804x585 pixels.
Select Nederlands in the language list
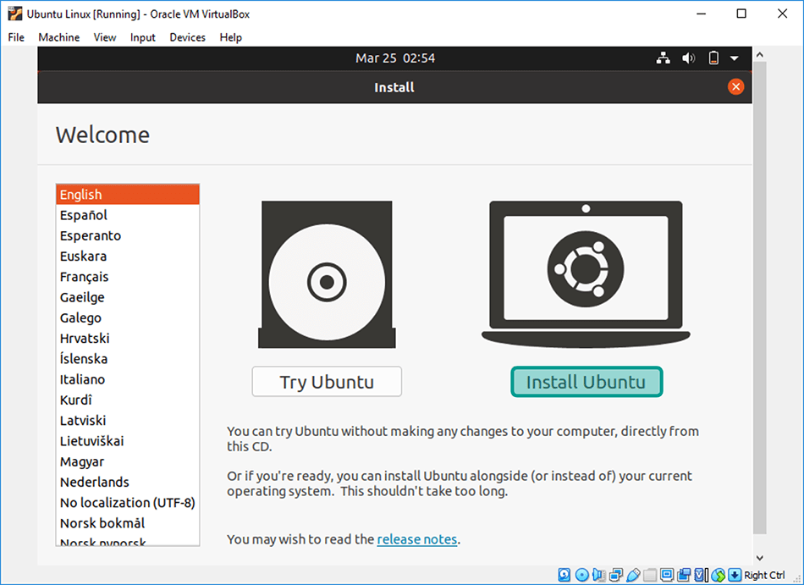[128, 482]
